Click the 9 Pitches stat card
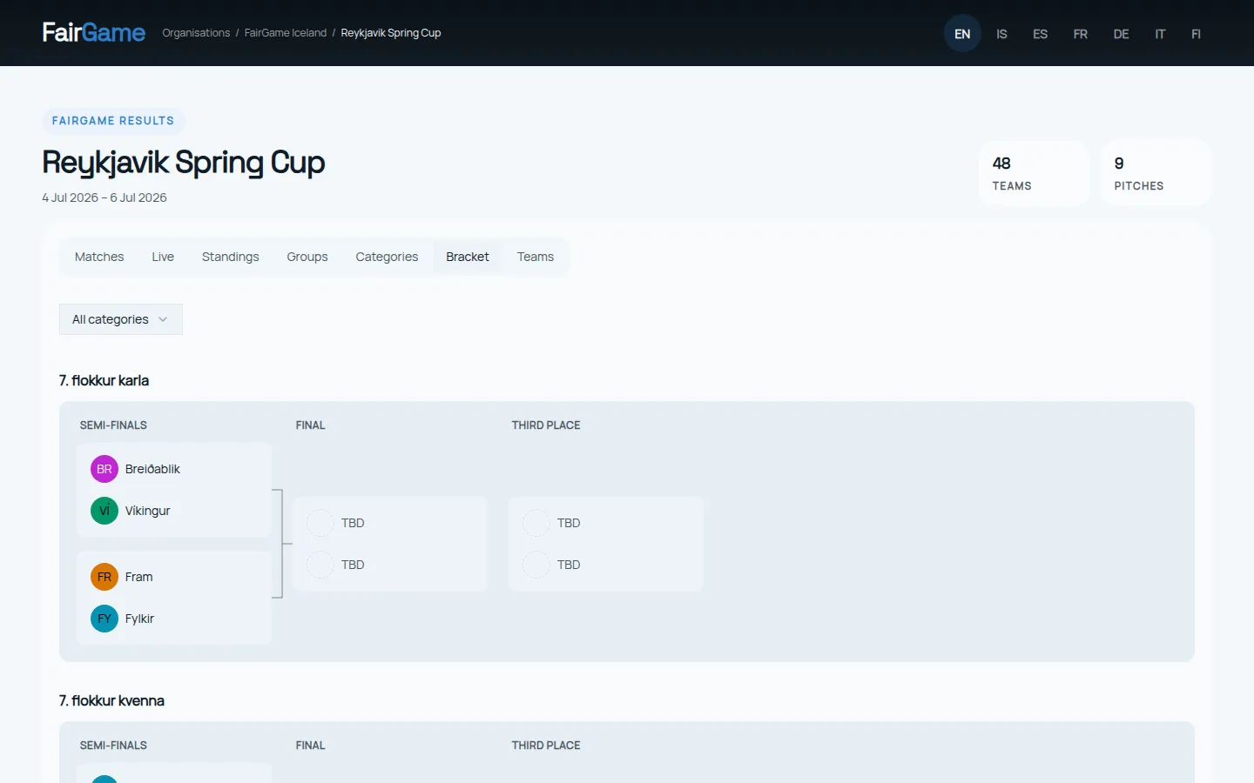 (x=1156, y=173)
